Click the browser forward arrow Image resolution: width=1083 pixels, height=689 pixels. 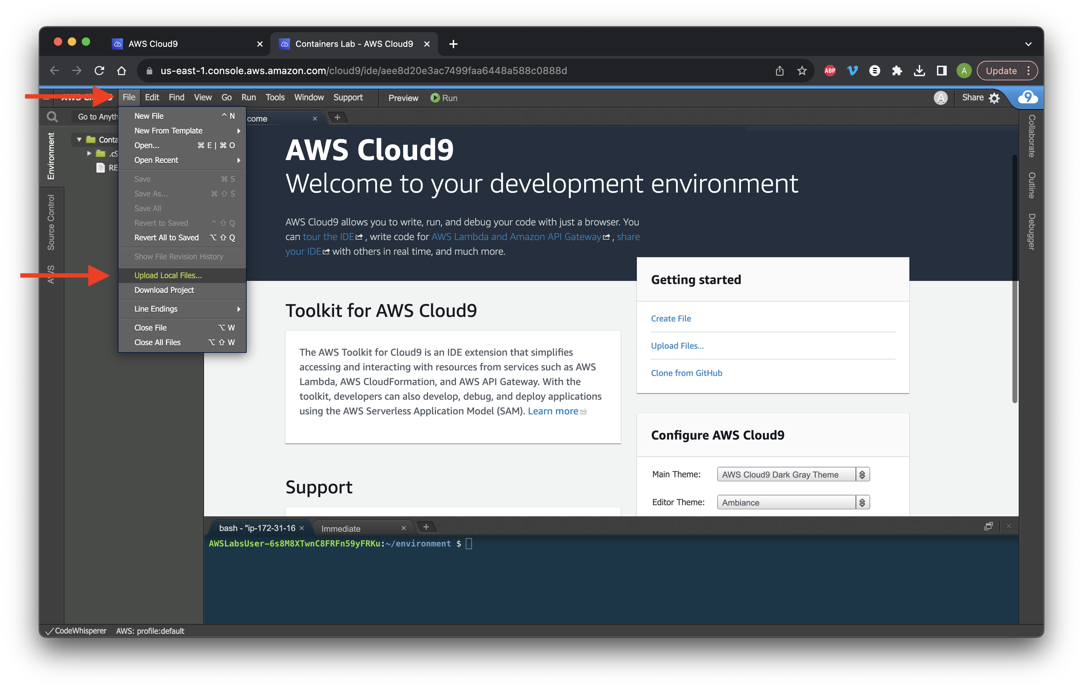[x=77, y=71]
